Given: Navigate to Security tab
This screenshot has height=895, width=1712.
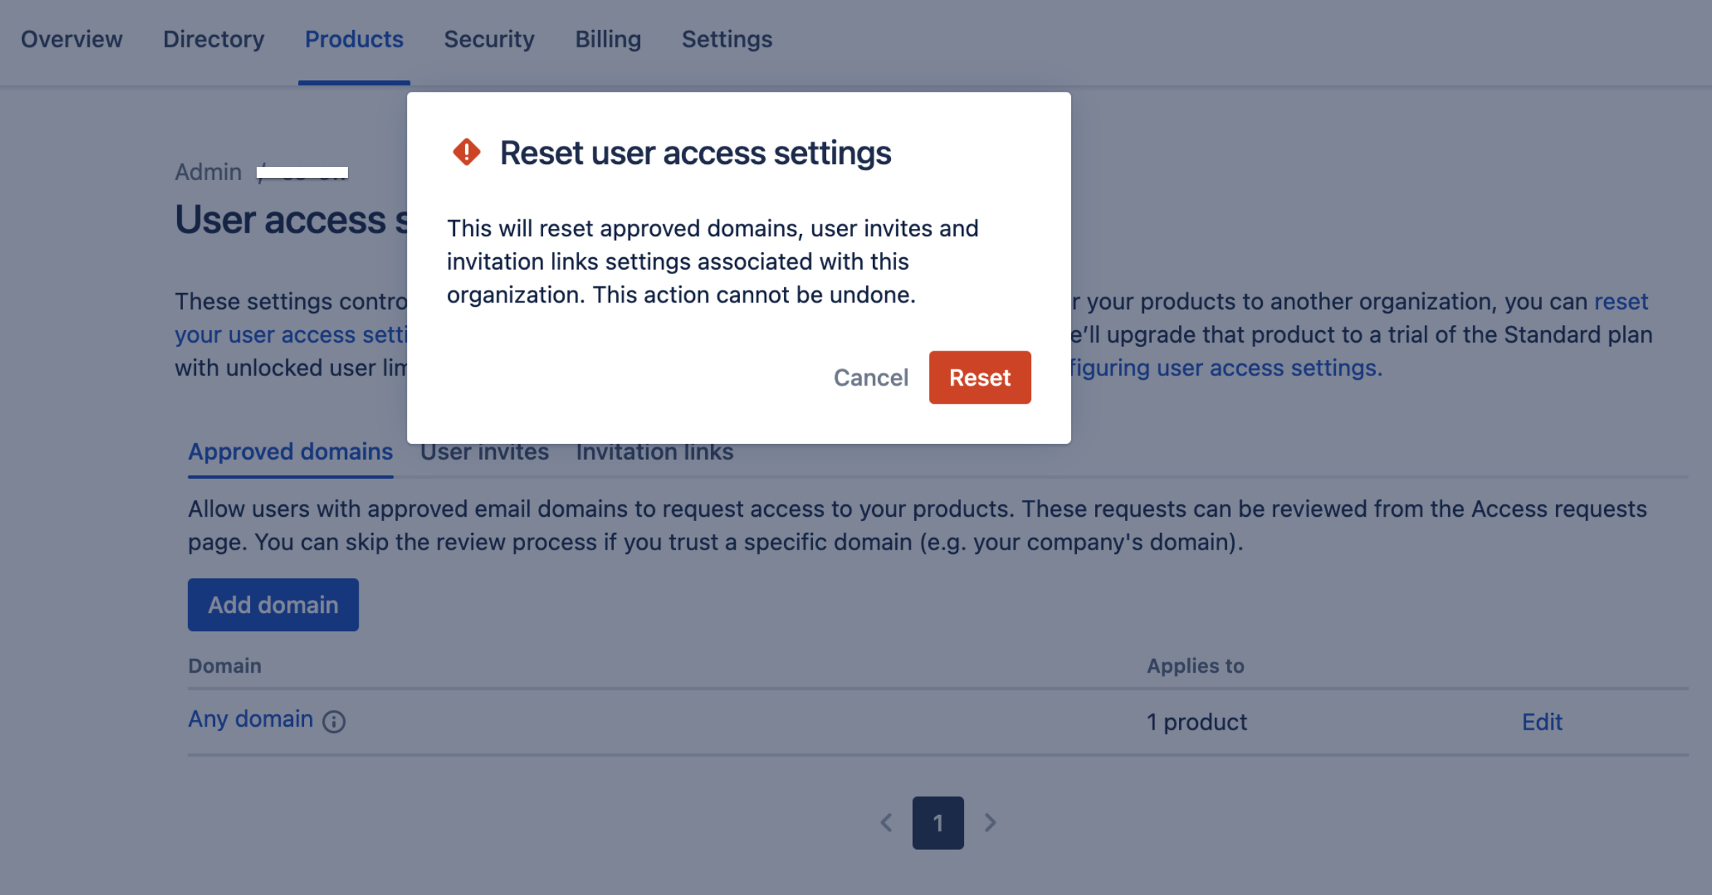Looking at the screenshot, I should tap(488, 39).
